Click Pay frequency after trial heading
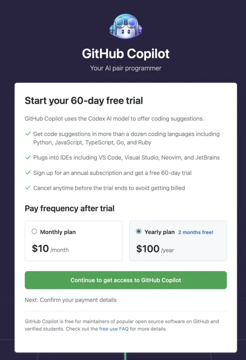Viewport: 246px width, 360px height. pyautogui.click(x=69, y=208)
